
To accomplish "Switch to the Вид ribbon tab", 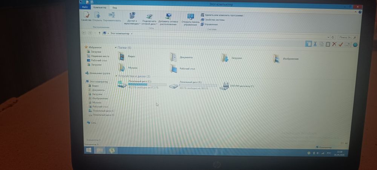I will [115, 8].
